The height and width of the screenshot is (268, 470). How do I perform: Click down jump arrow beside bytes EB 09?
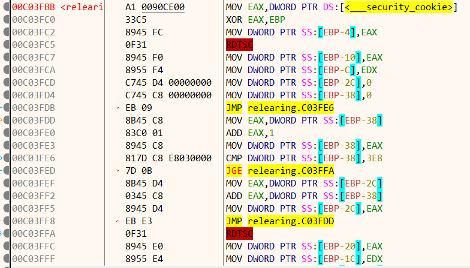(x=117, y=108)
